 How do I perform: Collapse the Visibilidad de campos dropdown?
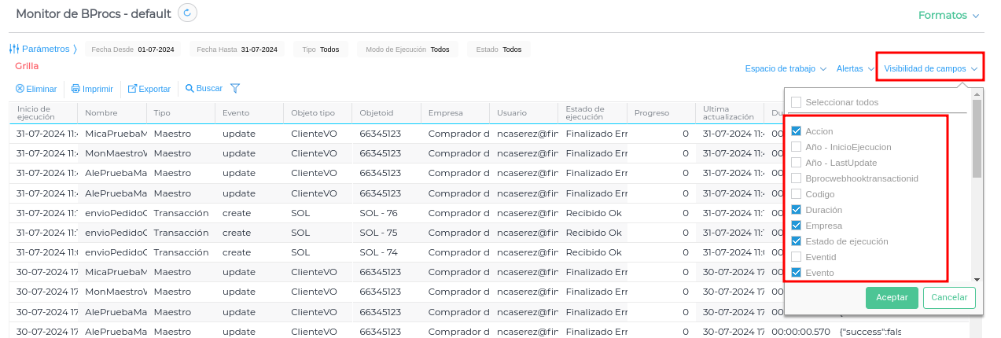click(x=930, y=68)
